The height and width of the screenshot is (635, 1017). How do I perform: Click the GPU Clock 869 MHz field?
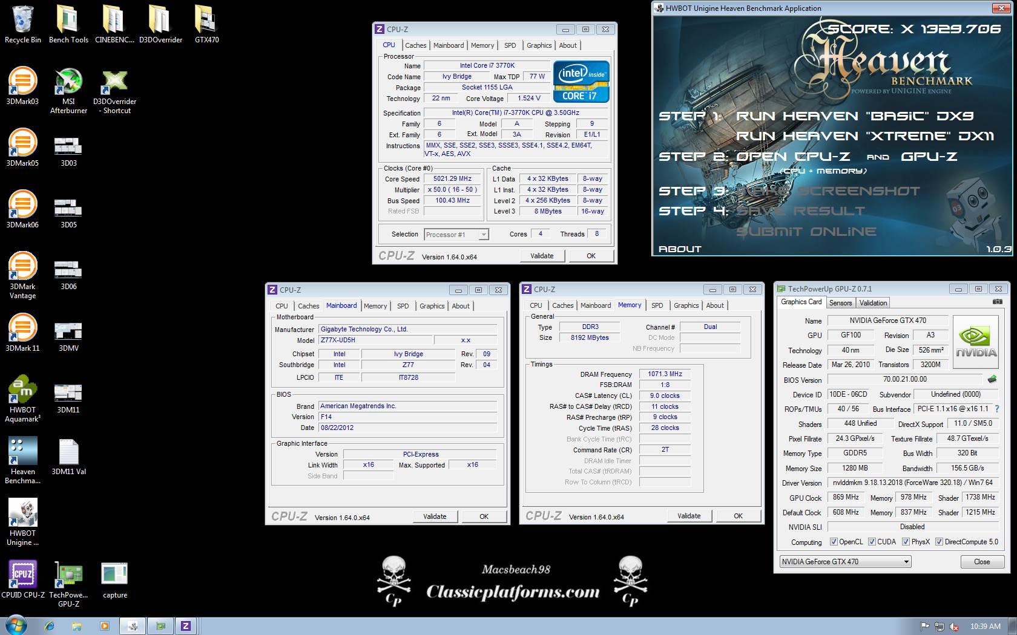coord(846,497)
